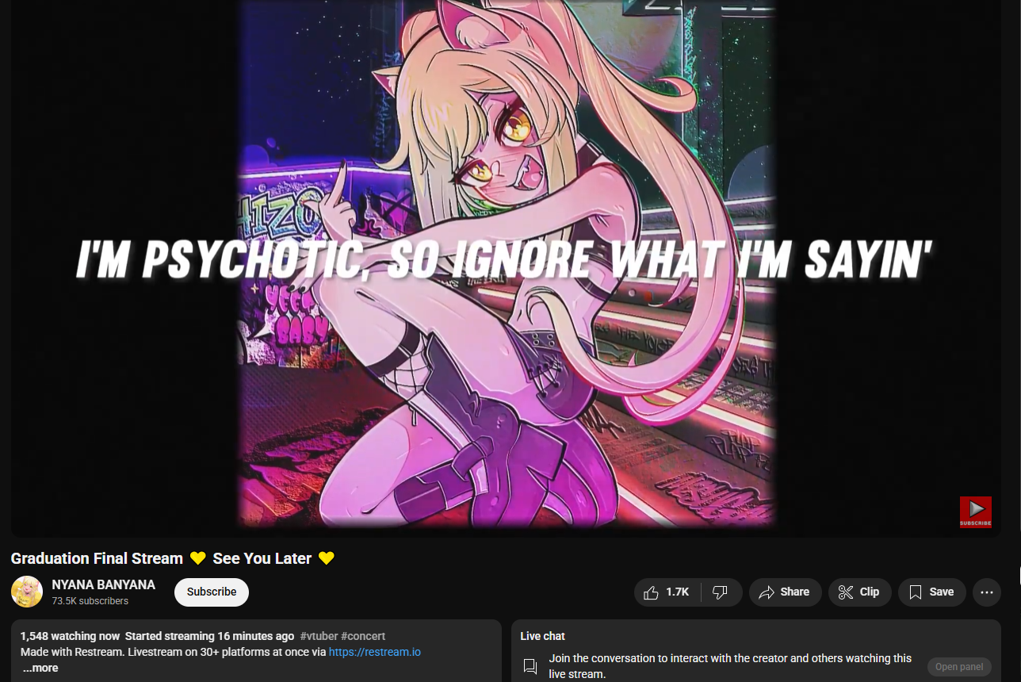
Task: Select the #concert hashtag
Action: click(x=363, y=636)
